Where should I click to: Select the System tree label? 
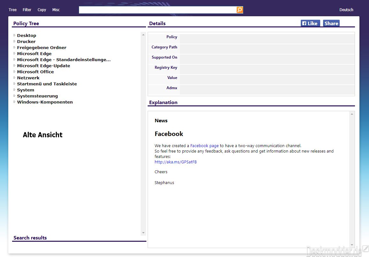coord(26,90)
